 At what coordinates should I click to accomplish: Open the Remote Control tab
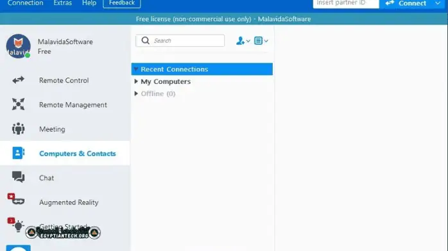pyautogui.click(x=65, y=80)
